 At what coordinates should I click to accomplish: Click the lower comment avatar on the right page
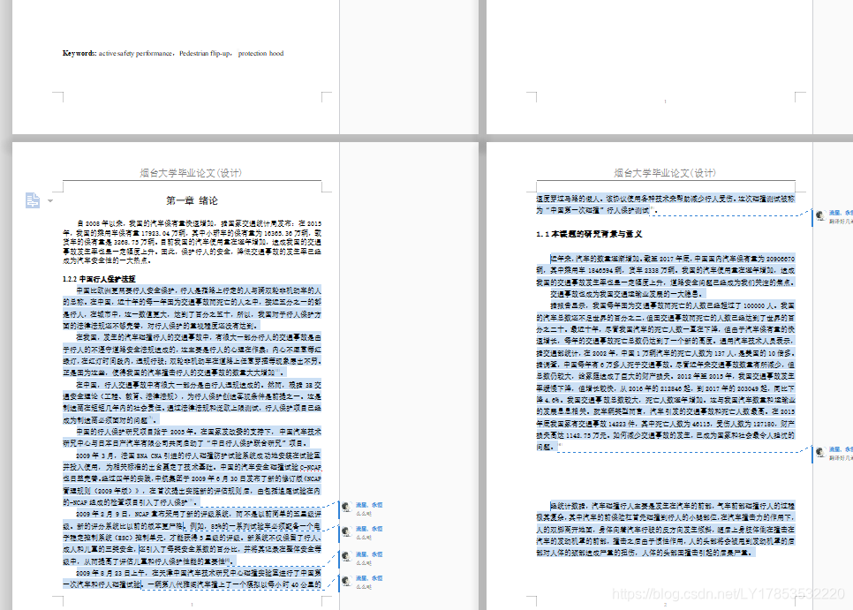820,452
